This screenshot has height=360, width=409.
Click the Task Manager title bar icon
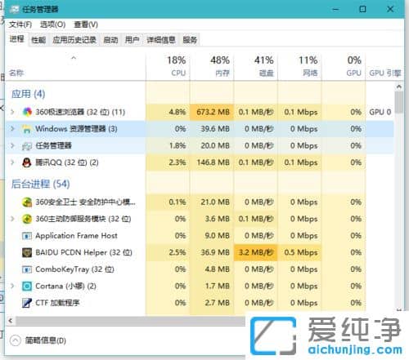coord(15,10)
